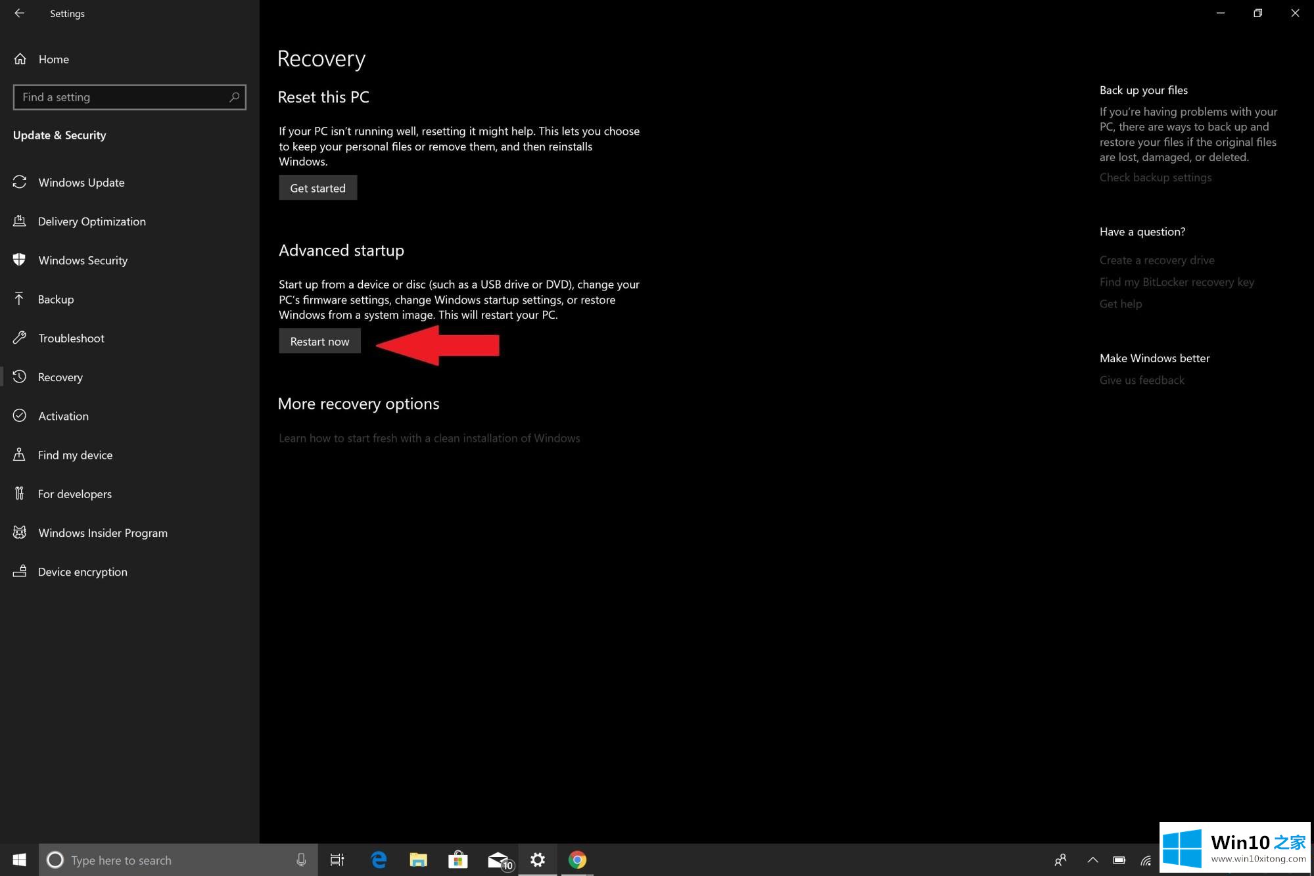
Task: Click the Get started button
Action: coord(317,187)
